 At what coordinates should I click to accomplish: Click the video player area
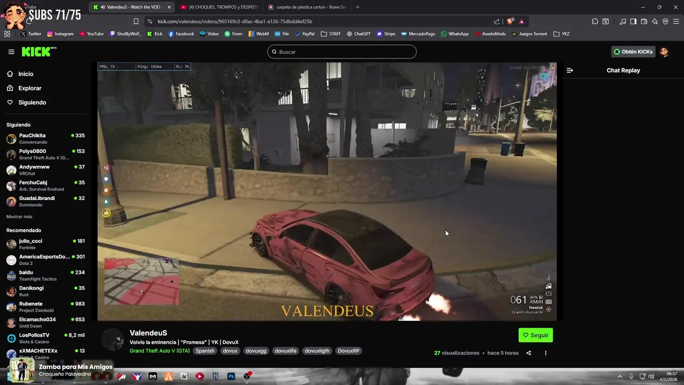click(327, 191)
